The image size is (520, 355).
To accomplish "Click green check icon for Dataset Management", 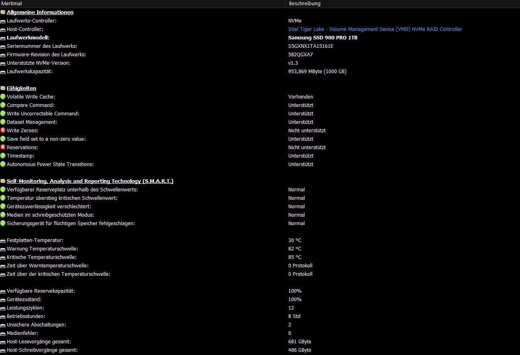I will tap(3, 122).
